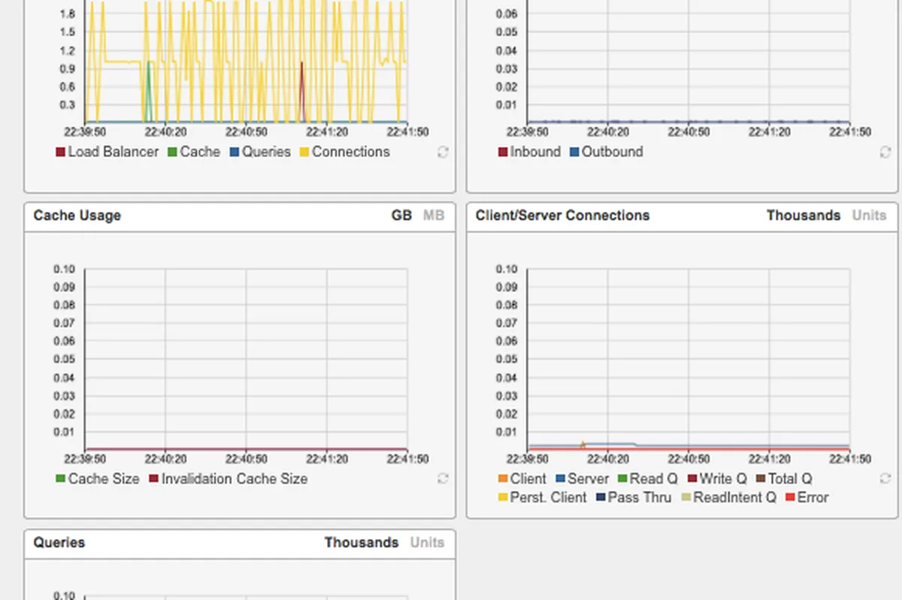Toggle Write Q legend entry
Image resolution: width=902 pixels, height=600 pixels.
[x=717, y=478]
